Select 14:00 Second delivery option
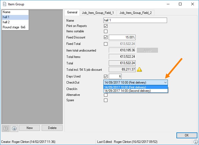Screen dimensions: 199x145 click(128, 91)
